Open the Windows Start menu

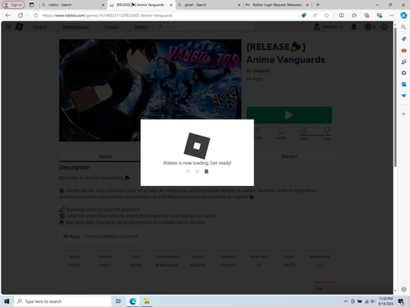point(7,301)
